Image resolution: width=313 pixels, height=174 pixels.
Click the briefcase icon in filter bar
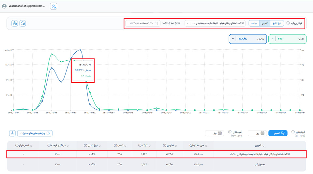point(14,23)
